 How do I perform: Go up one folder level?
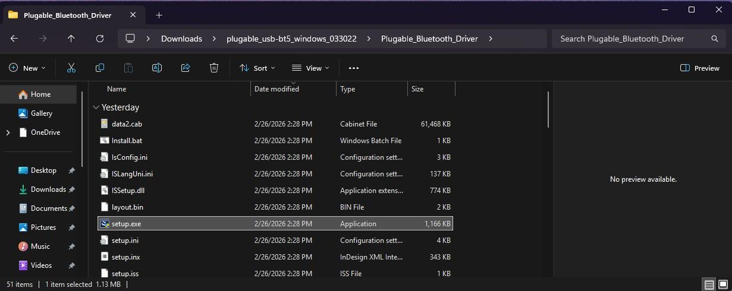[71, 39]
